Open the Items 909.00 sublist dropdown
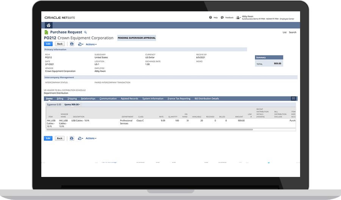Viewport: 341px width, 200px height. coord(72,105)
